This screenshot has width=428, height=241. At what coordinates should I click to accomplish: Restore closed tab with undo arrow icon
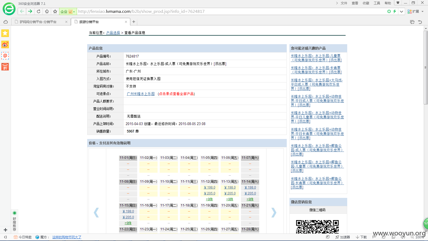[x=420, y=22]
